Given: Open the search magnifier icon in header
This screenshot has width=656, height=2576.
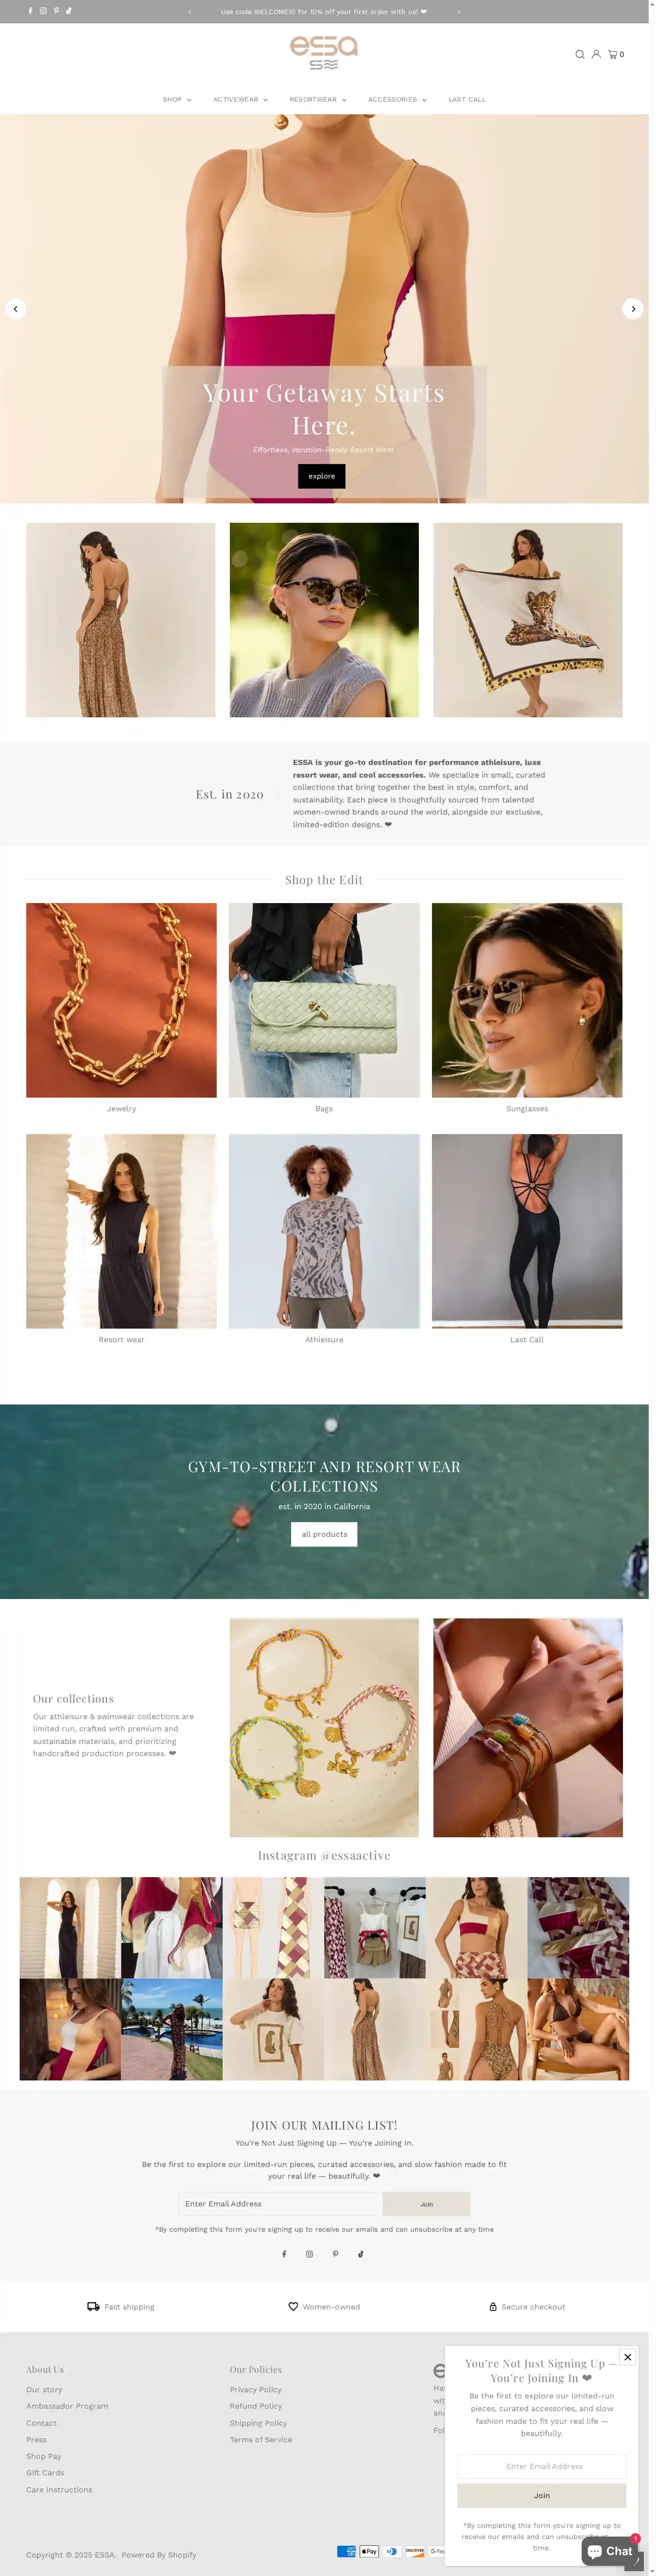Looking at the screenshot, I should click(579, 54).
